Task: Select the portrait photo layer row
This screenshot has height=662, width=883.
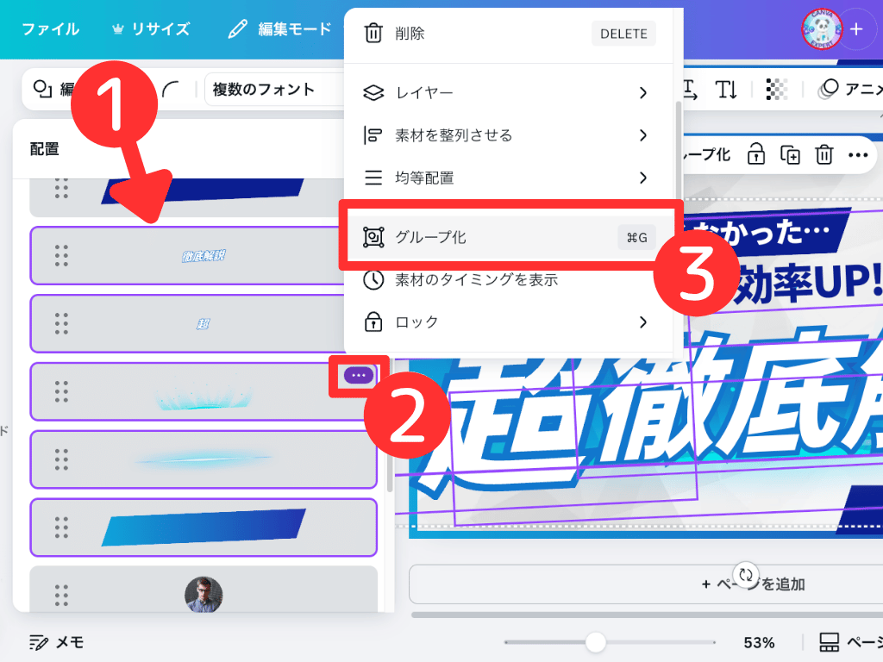Action: pos(203,589)
